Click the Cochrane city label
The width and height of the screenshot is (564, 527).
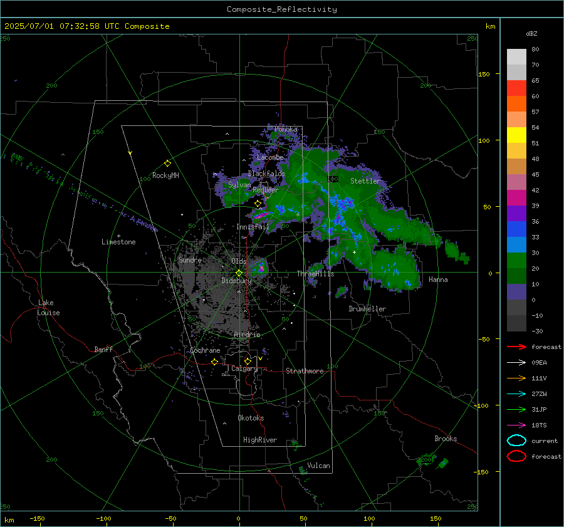(205, 350)
